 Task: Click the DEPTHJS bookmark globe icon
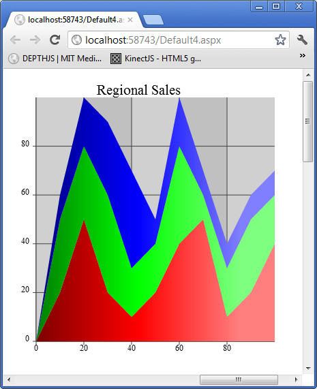pyautogui.click(x=14, y=59)
